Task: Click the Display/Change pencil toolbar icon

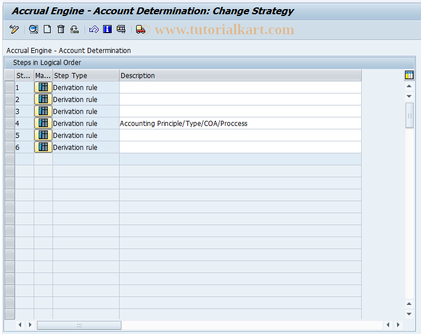Action: click(x=15, y=30)
